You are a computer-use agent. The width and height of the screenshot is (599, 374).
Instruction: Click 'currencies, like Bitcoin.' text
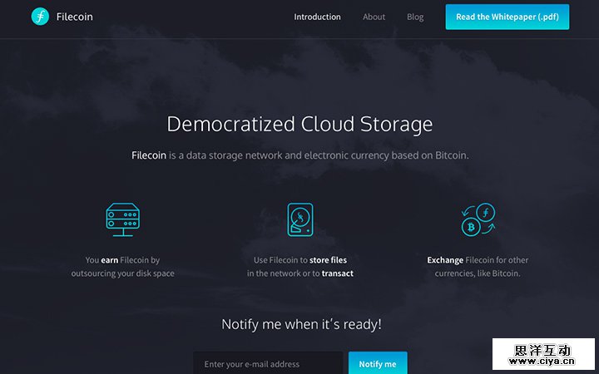coord(478,273)
